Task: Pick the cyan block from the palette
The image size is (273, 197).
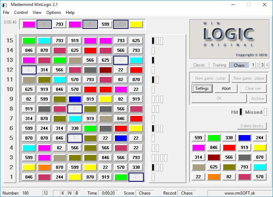Action: pos(260,167)
